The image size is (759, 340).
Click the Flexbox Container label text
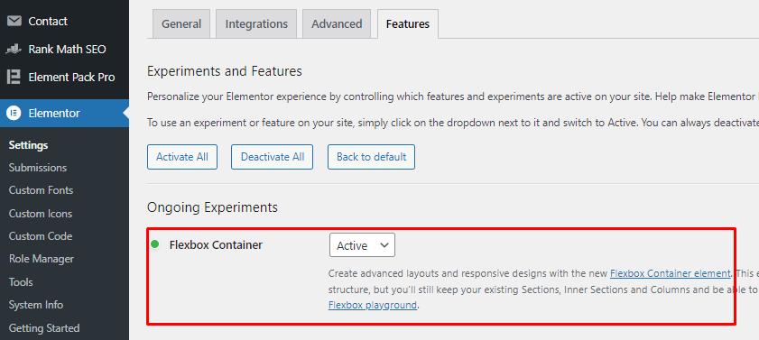(216, 244)
